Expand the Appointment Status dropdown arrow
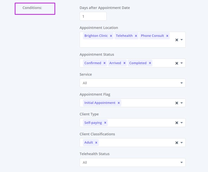This screenshot has width=208, height=172. tap(182, 63)
